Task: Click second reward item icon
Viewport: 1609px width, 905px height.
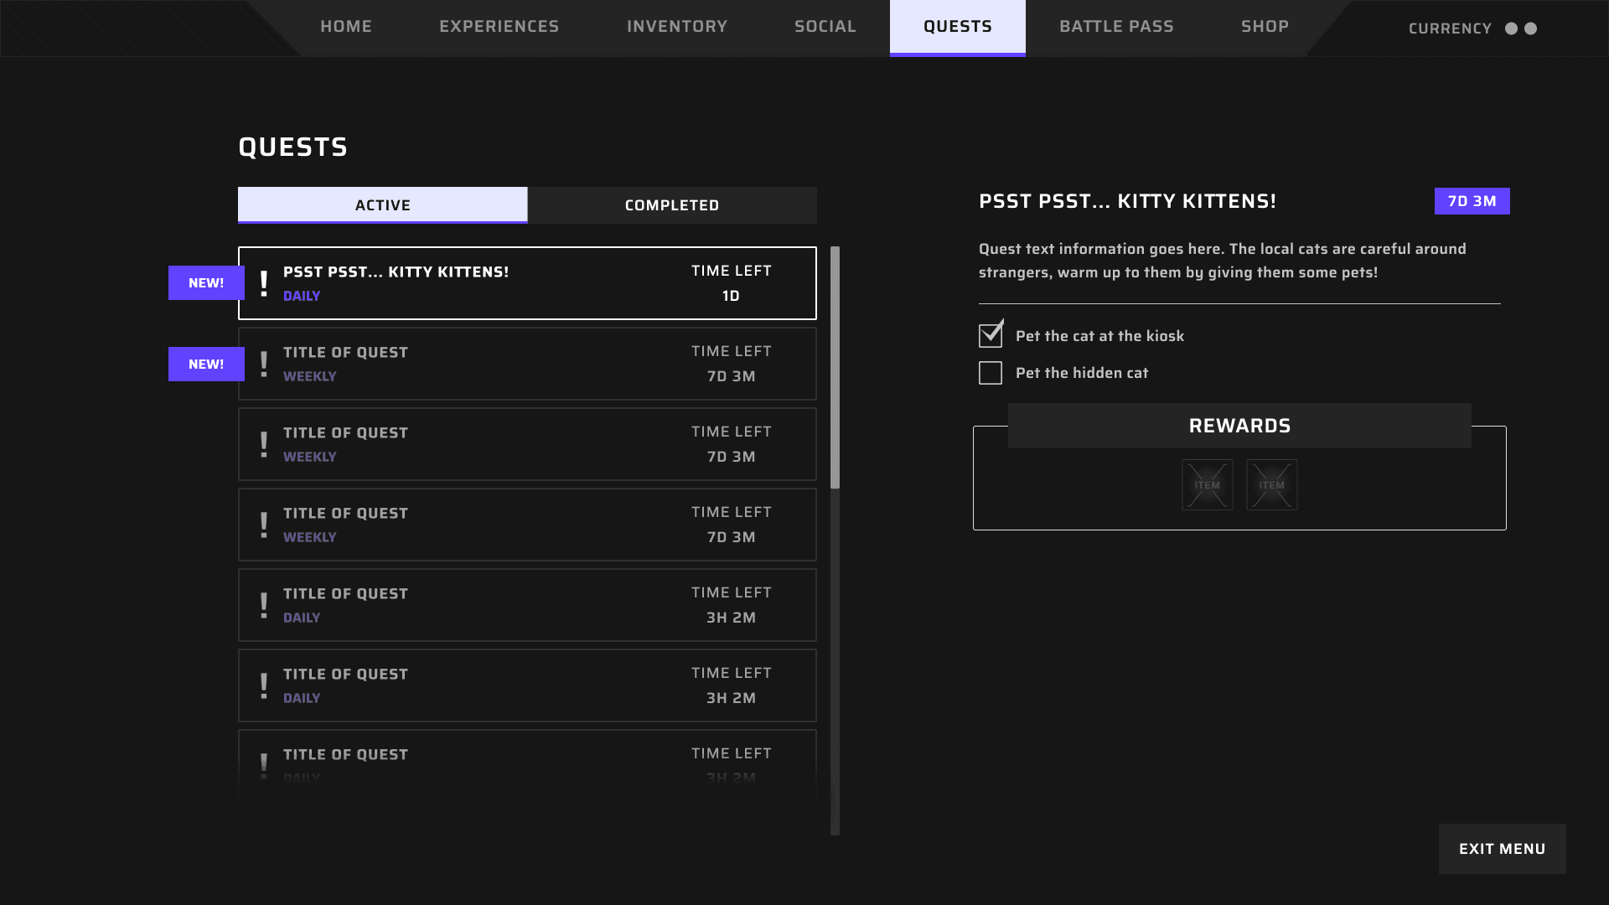Action: click(x=1271, y=484)
